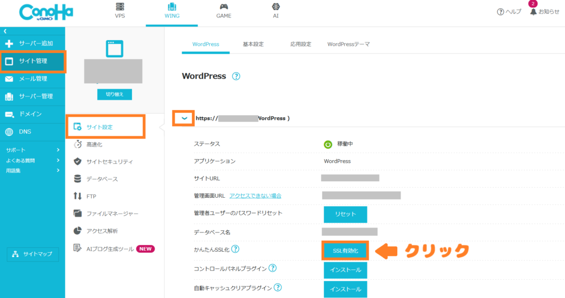Image resolution: width=565 pixels, height=298 pixels.
Task: Click the 管理画面URL label
Action: pyautogui.click(x=209, y=196)
